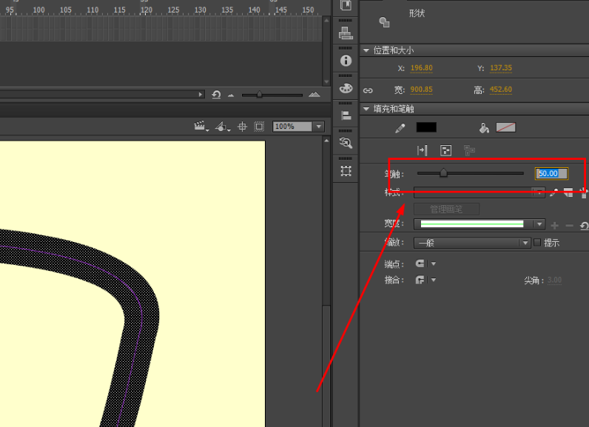
Task: Click the stroke value field showing 50.00
Action: (551, 173)
